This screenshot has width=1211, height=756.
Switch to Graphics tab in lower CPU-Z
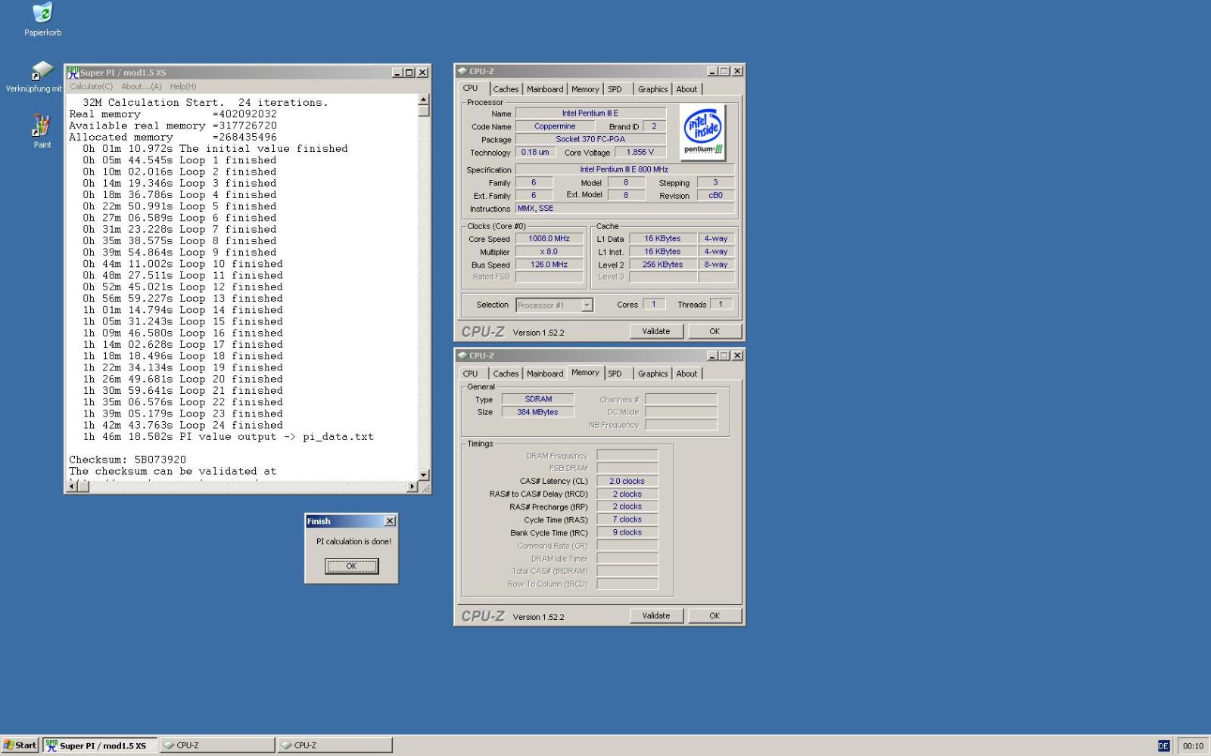(652, 373)
